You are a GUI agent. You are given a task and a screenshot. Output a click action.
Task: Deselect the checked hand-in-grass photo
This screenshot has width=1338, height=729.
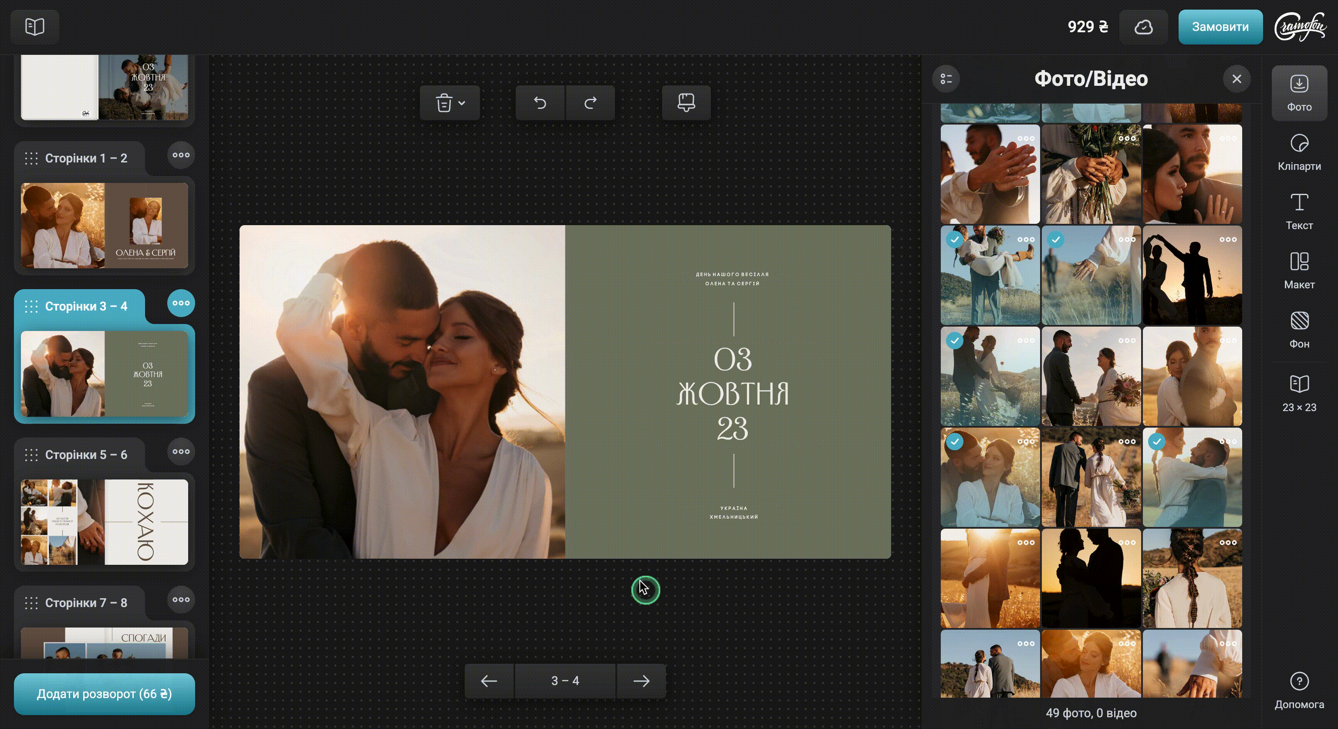tap(1055, 240)
